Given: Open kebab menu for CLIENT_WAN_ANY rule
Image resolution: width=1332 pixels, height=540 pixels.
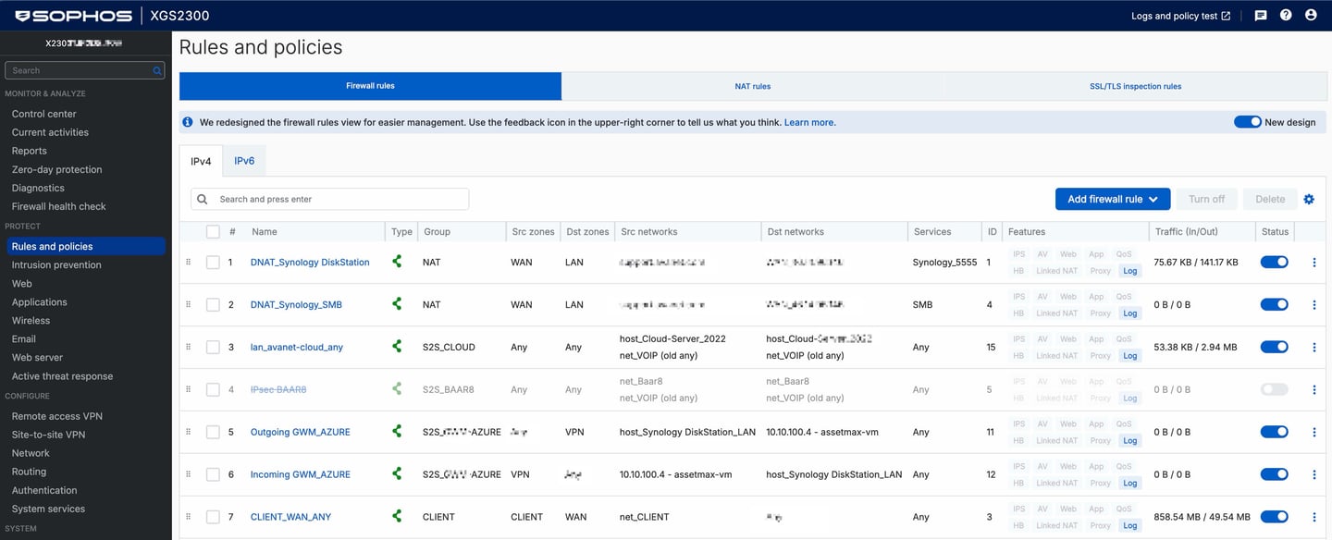Looking at the screenshot, I should pos(1314,518).
